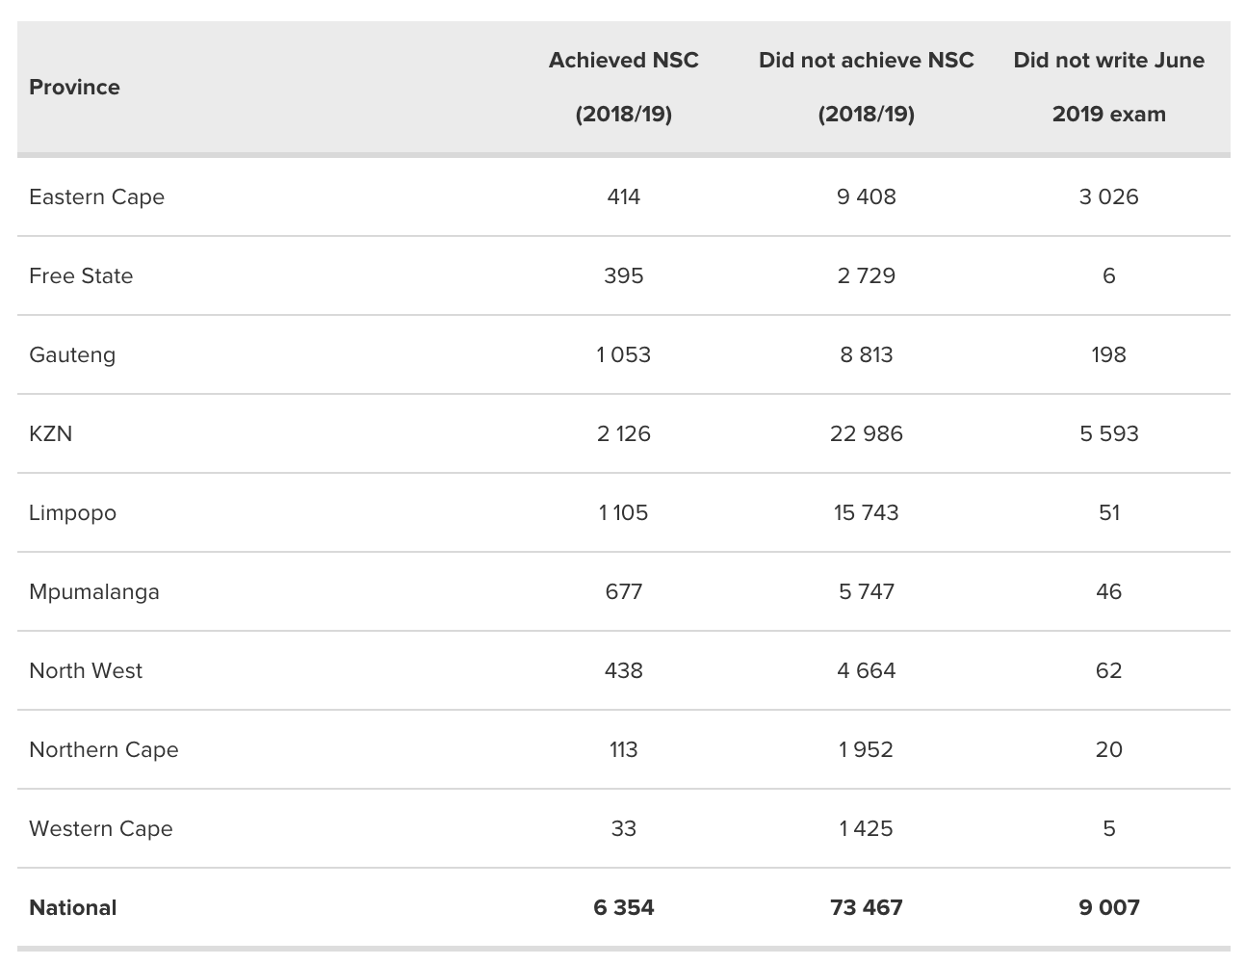Click the 9 007 national total cell
Viewport: 1246px width, 965px height.
(x=1109, y=907)
